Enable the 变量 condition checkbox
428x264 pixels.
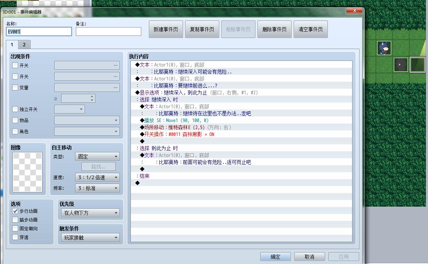(15, 87)
